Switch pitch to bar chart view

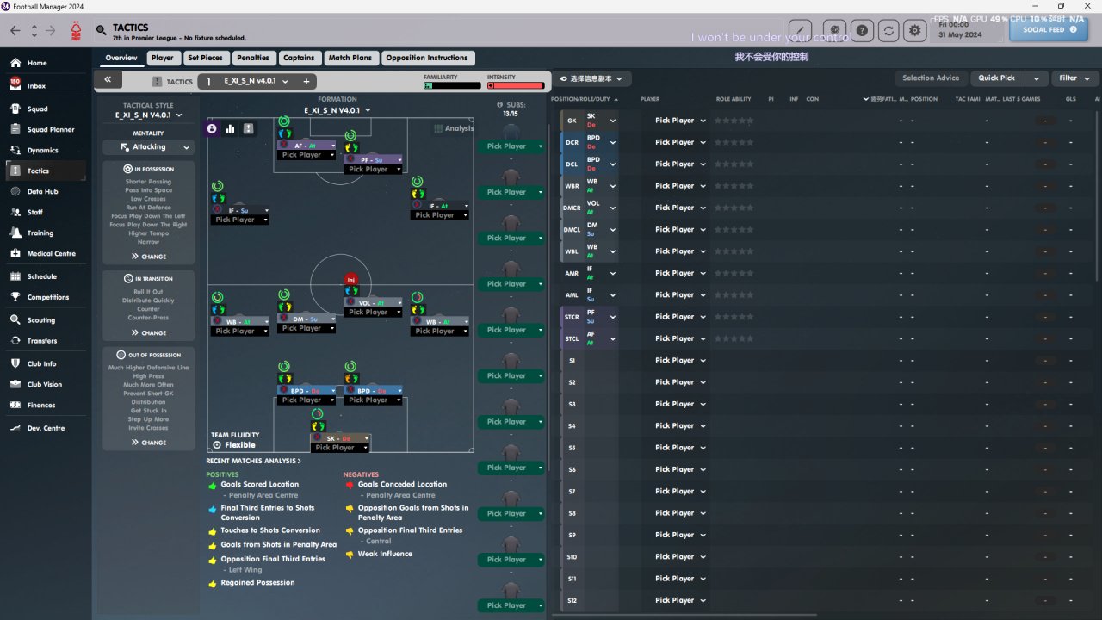[x=230, y=128]
